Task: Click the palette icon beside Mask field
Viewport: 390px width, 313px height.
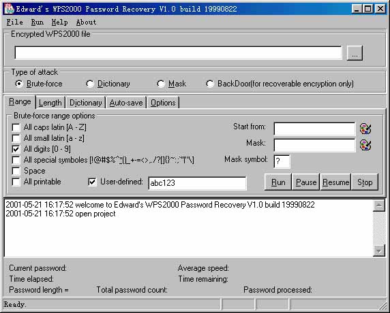Action: (x=365, y=145)
